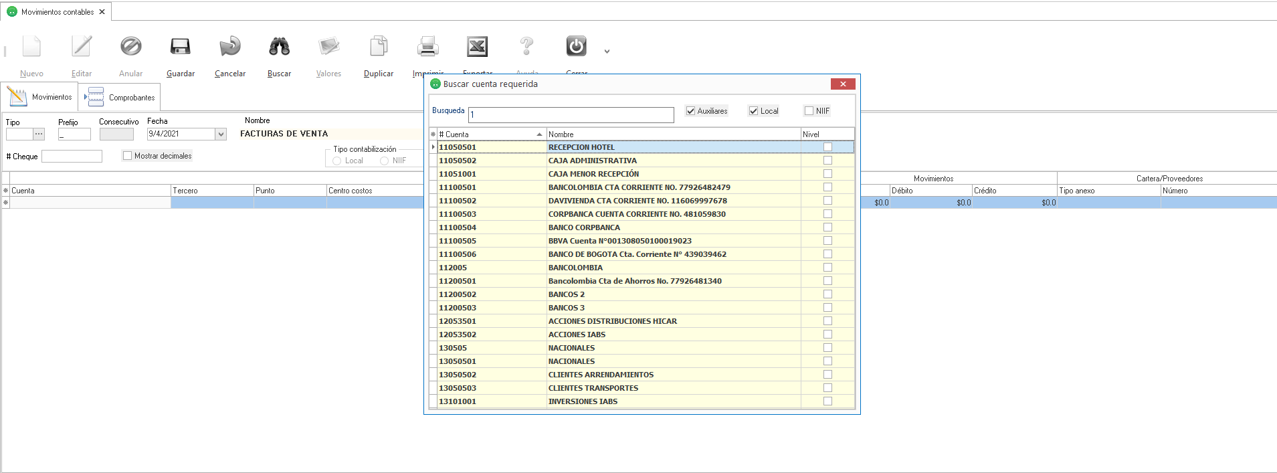
Task: Open the toolbar overflow chevron
Action: point(607,52)
